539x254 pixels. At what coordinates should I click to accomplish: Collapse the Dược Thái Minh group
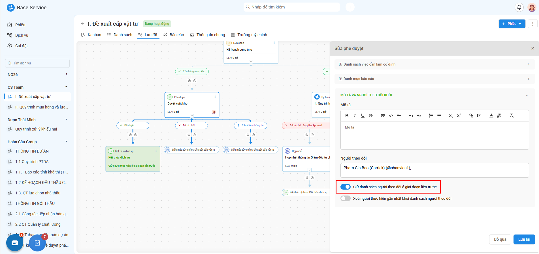click(x=67, y=119)
